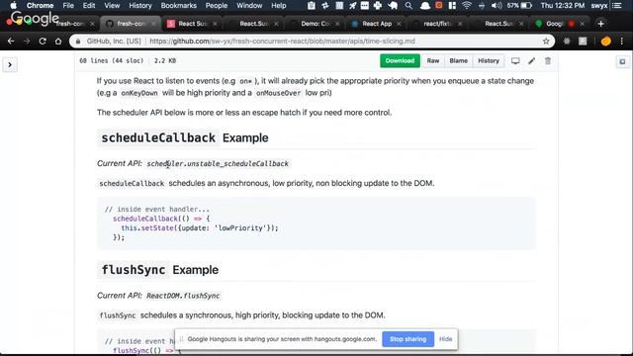Delete this file with trash icon
This screenshot has height=356, width=633.
point(548,61)
